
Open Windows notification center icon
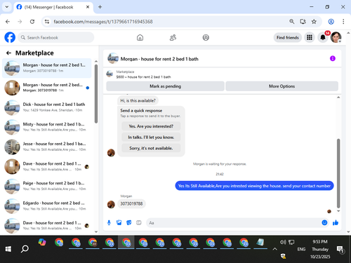340,249
